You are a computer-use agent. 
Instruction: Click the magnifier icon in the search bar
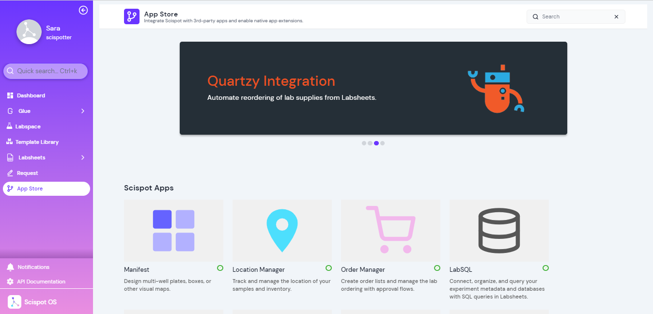pyautogui.click(x=535, y=16)
